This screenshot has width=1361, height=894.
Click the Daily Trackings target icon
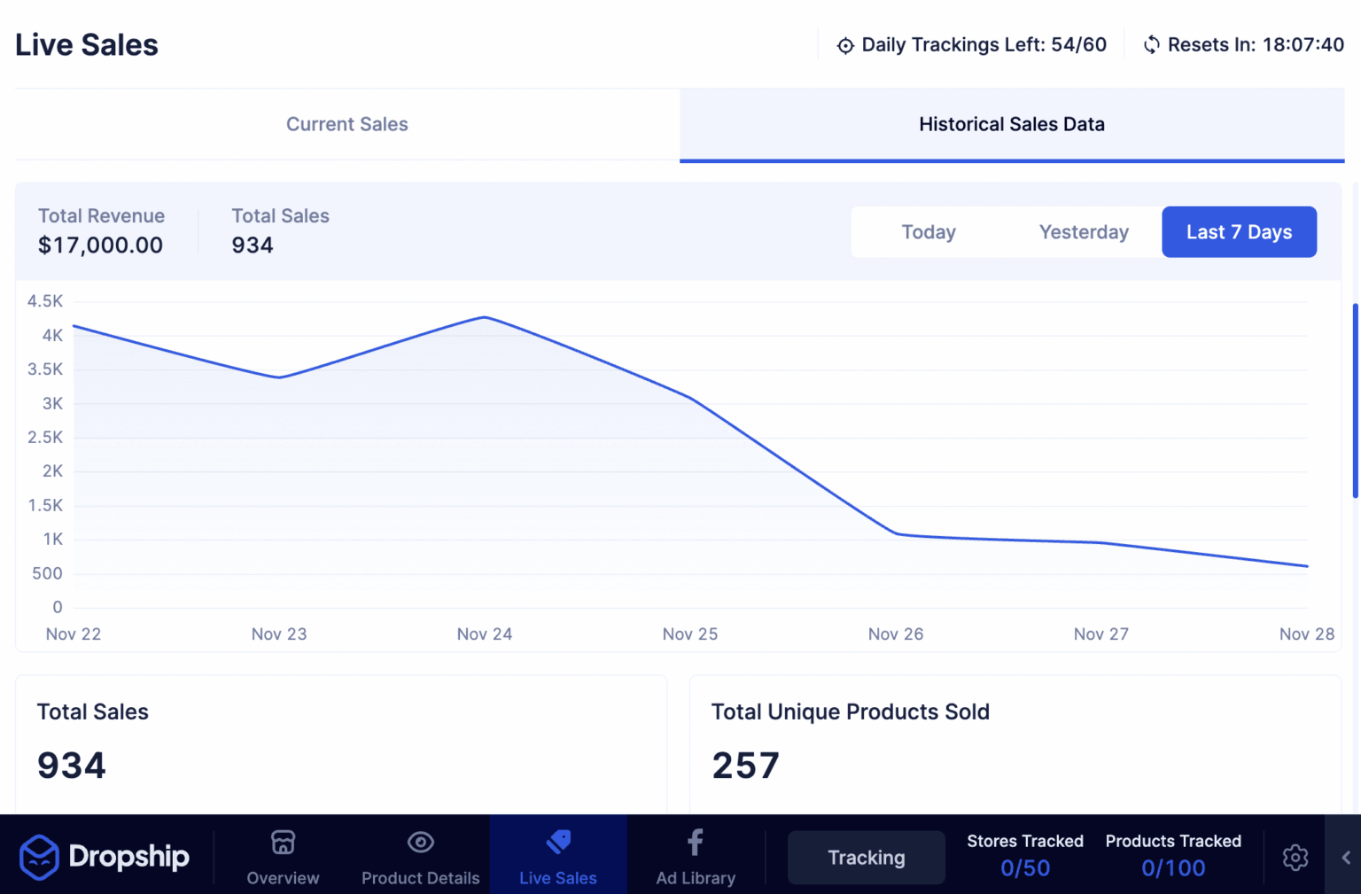point(845,45)
